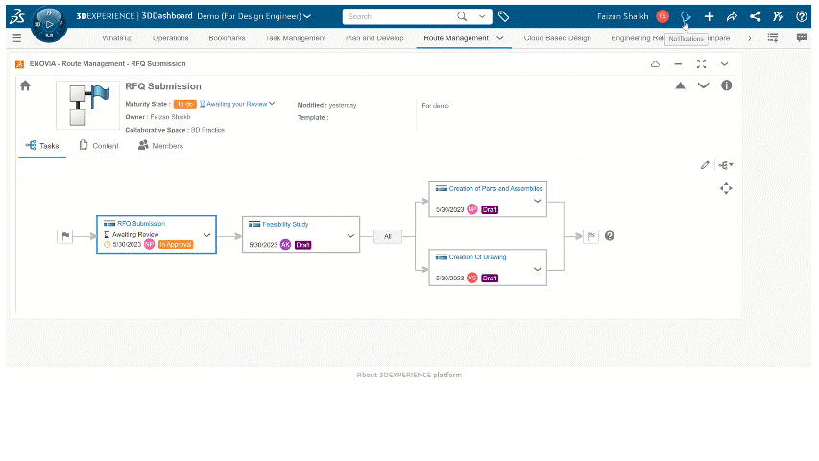Click the plus add icon
This screenshot has height=461, width=819.
709,16
